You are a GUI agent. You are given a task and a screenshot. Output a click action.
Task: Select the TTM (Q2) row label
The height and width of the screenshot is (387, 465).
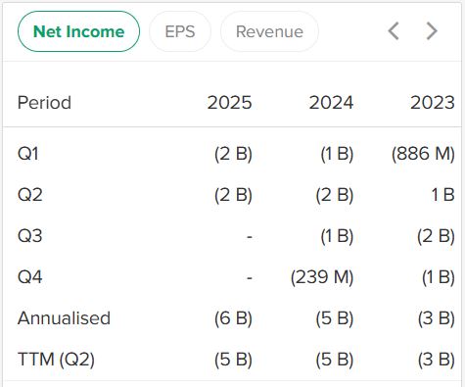(x=56, y=360)
